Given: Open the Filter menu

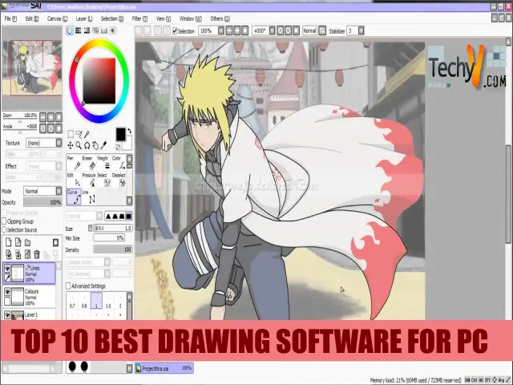Looking at the screenshot, I should point(139,18).
